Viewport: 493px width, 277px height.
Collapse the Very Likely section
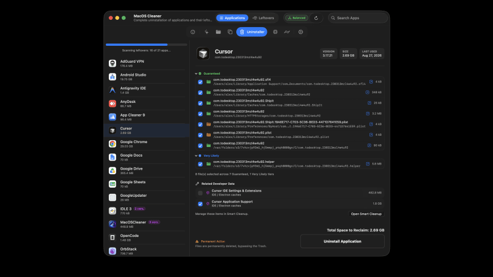(x=196, y=155)
